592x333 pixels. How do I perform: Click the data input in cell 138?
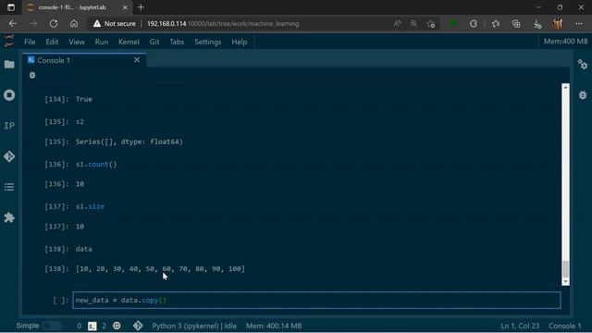(x=84, y=249)
